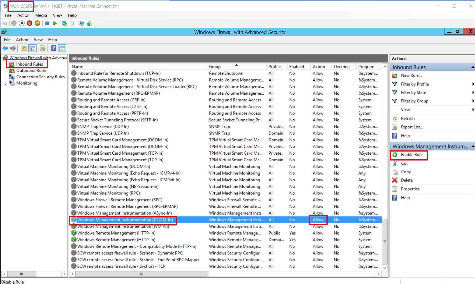Click the Enhanced Session monitors icon

tap(82, 23)
